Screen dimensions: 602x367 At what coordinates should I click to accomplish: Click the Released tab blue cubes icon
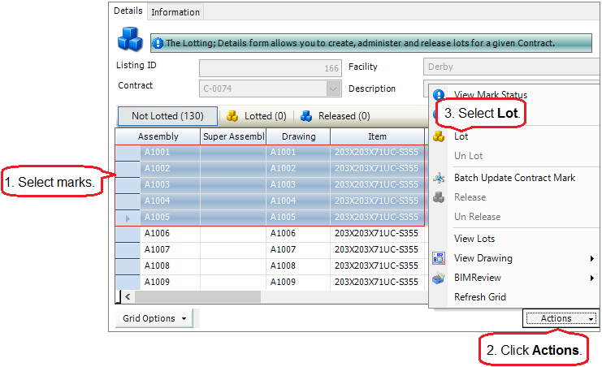click(x=306, y=116)
